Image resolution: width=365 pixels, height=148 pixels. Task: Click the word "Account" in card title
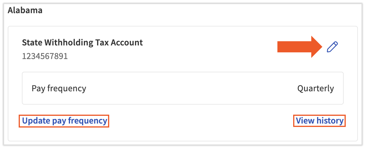coord(127,43)
